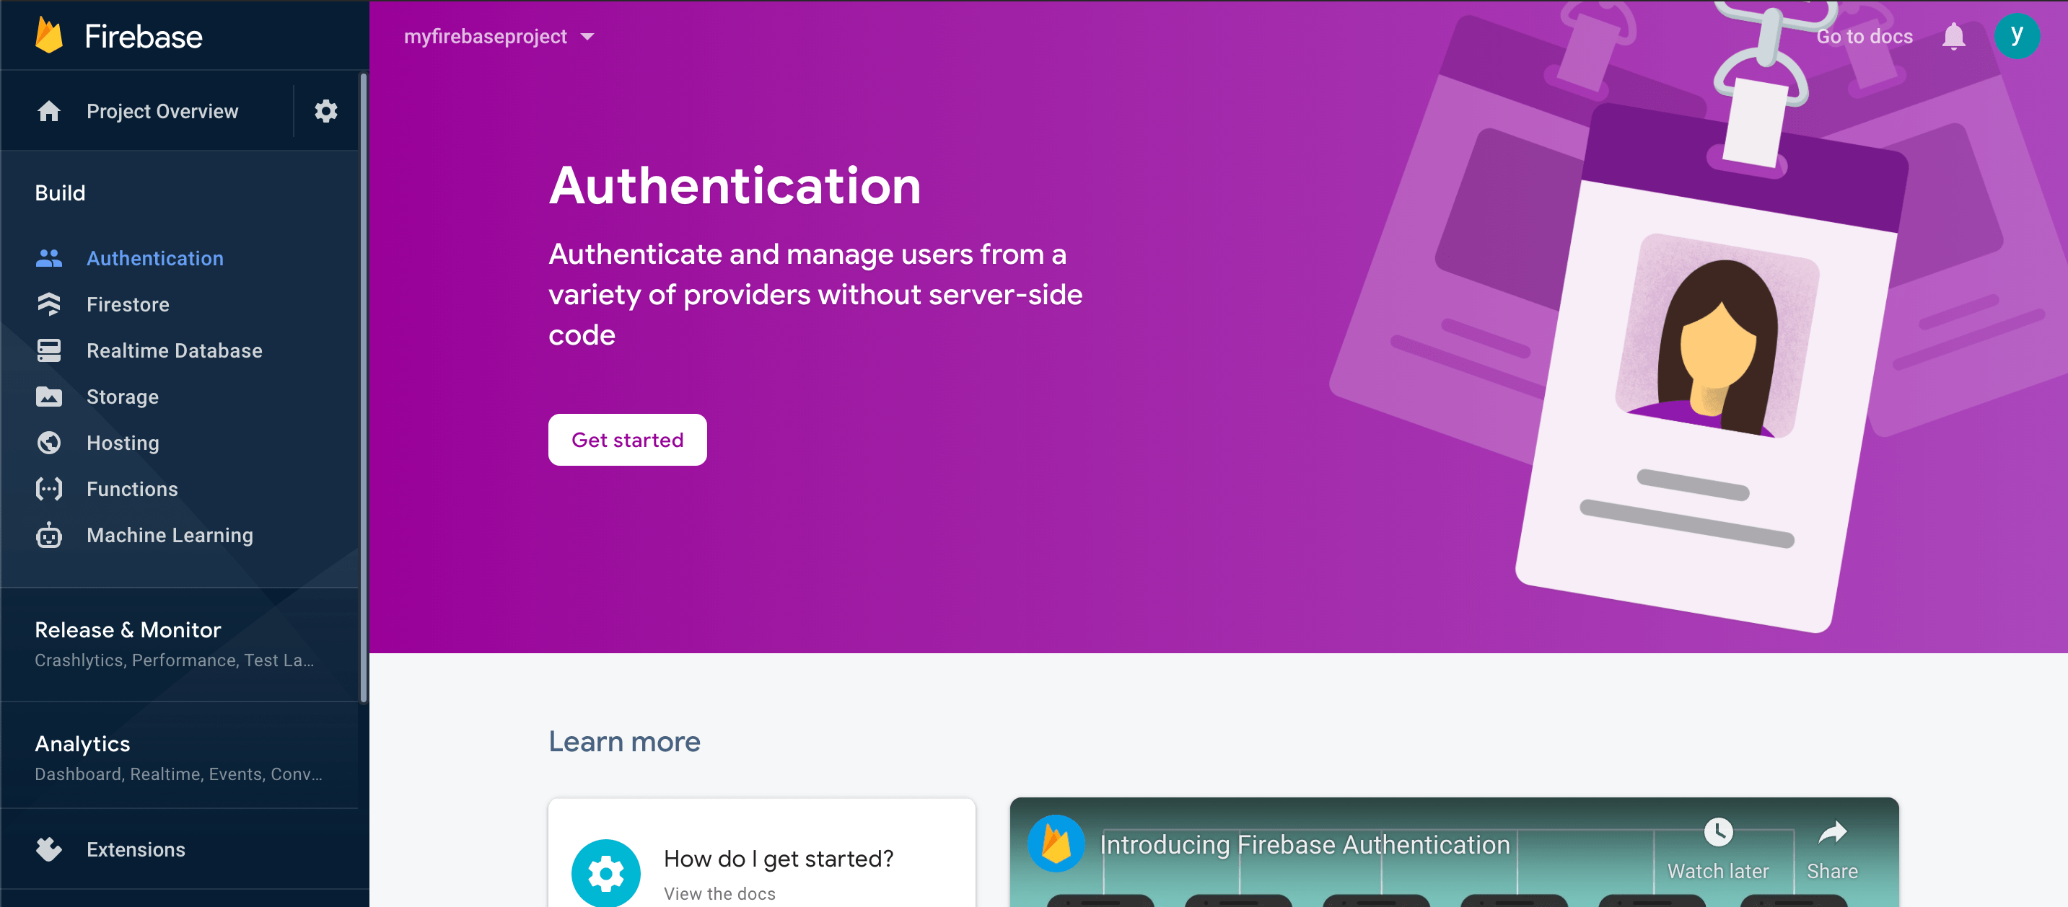Click the Realtime Database sidebar icon
The image size is (2068, 907).
click(x=48, y=350)
